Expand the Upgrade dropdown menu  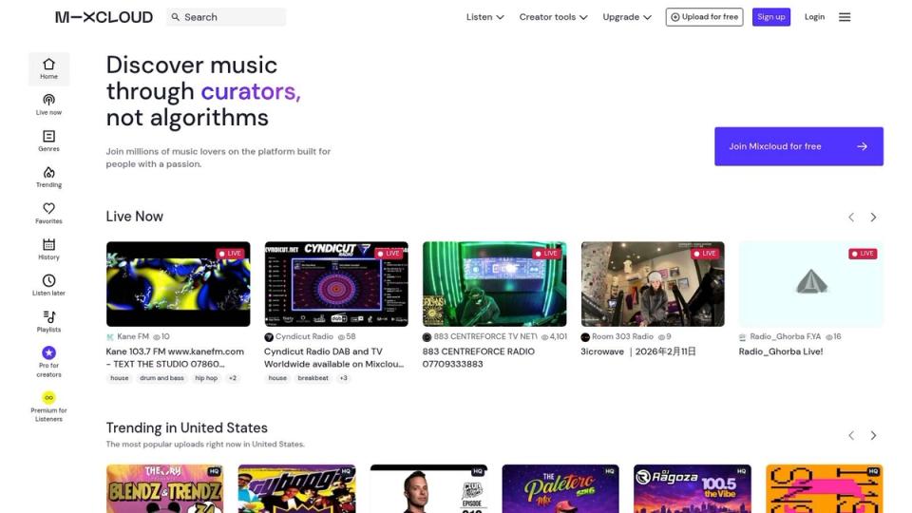627,17
